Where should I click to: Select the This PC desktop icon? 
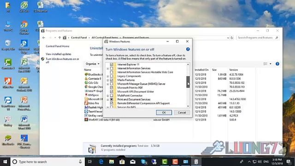point(8,26)
